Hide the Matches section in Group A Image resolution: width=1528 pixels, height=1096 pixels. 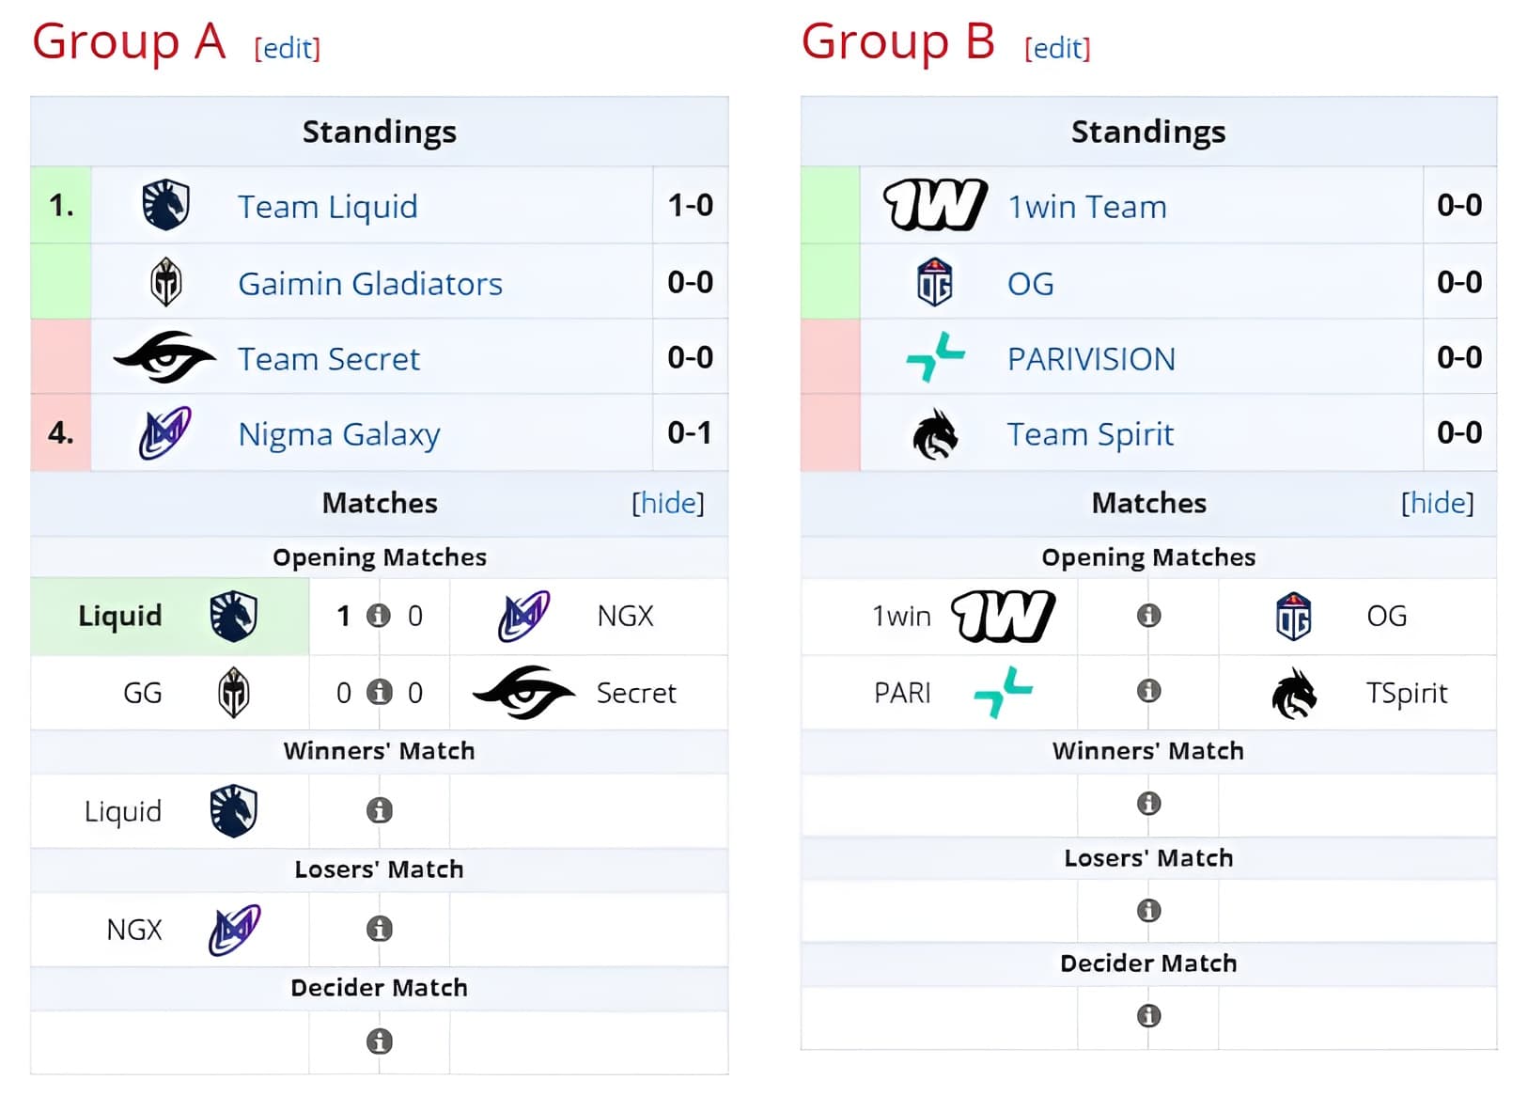pyautogui.click(x=667, y=503)
